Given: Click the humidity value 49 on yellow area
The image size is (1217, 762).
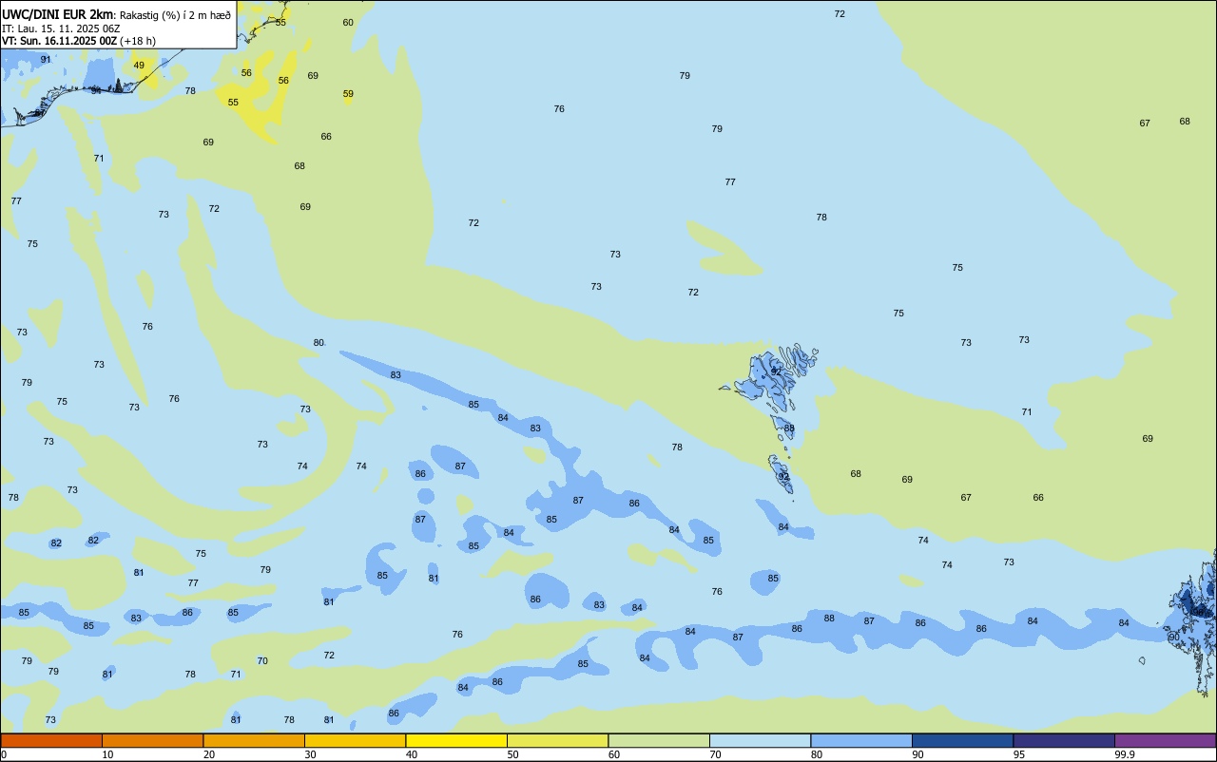Looking at the screenshot, I should pos(139,66).
